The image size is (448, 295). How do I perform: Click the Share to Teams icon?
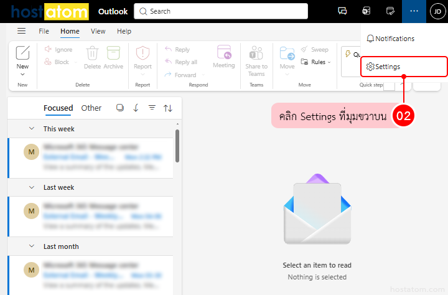pyautogui.click(x=256, y=53)
